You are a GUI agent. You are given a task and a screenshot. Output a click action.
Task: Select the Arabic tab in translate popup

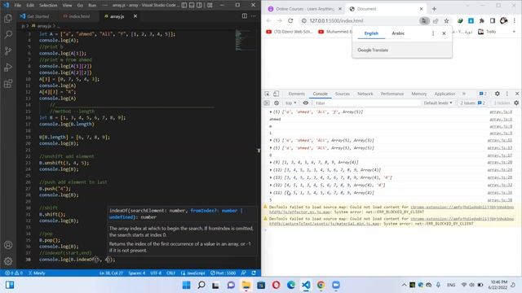tap(398, 33)
